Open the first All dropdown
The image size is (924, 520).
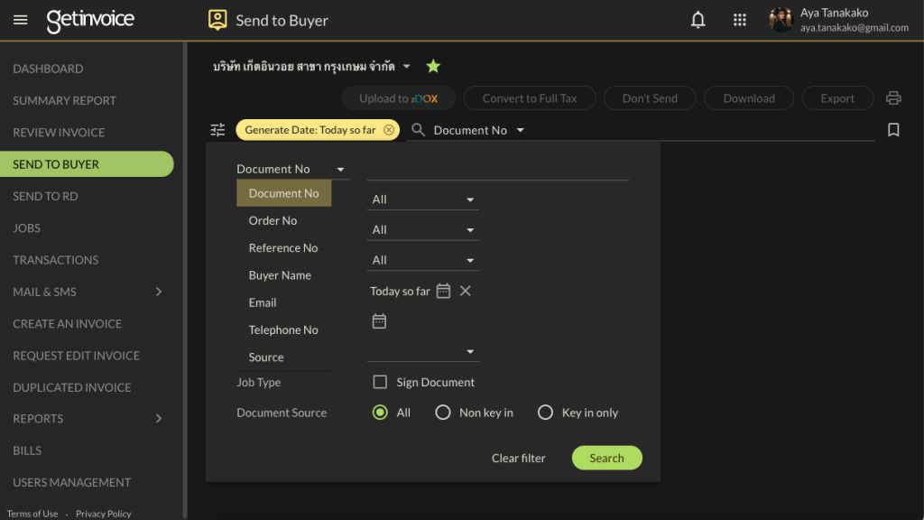422,200
